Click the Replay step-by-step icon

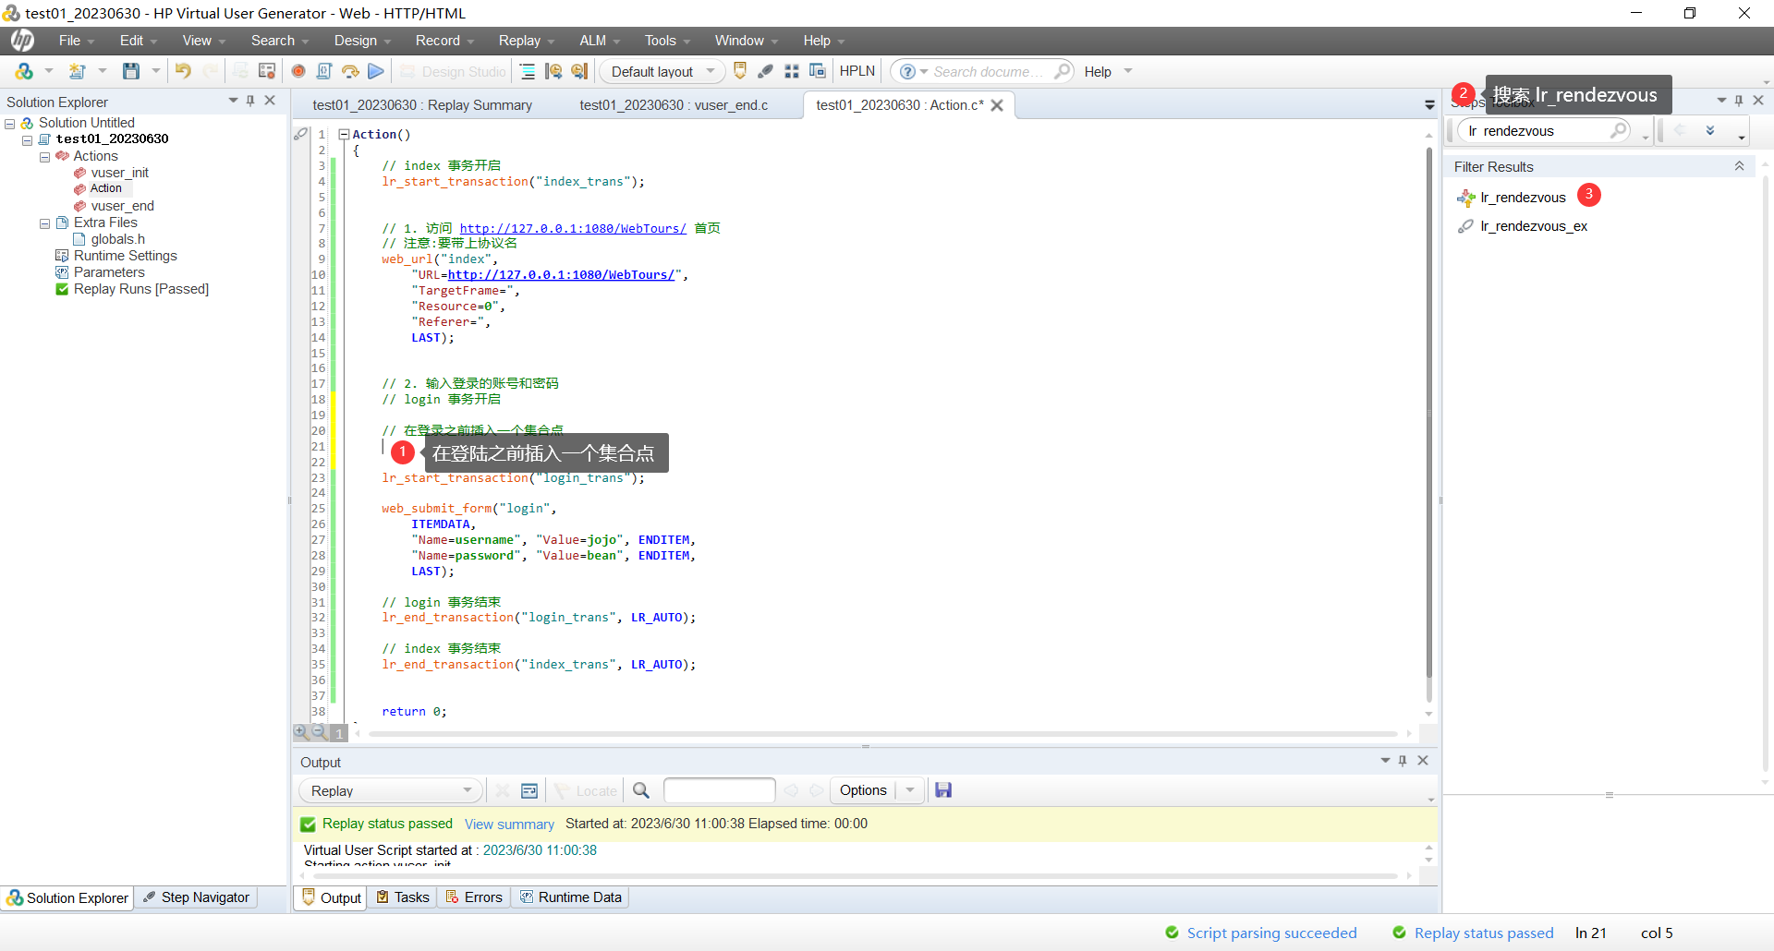pyautogui.click(x=350, y=71)
